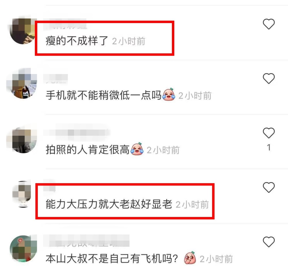
Task: Tap comment text 手机就不能稍微低一点吗 to reply
Action: (103, 95)
